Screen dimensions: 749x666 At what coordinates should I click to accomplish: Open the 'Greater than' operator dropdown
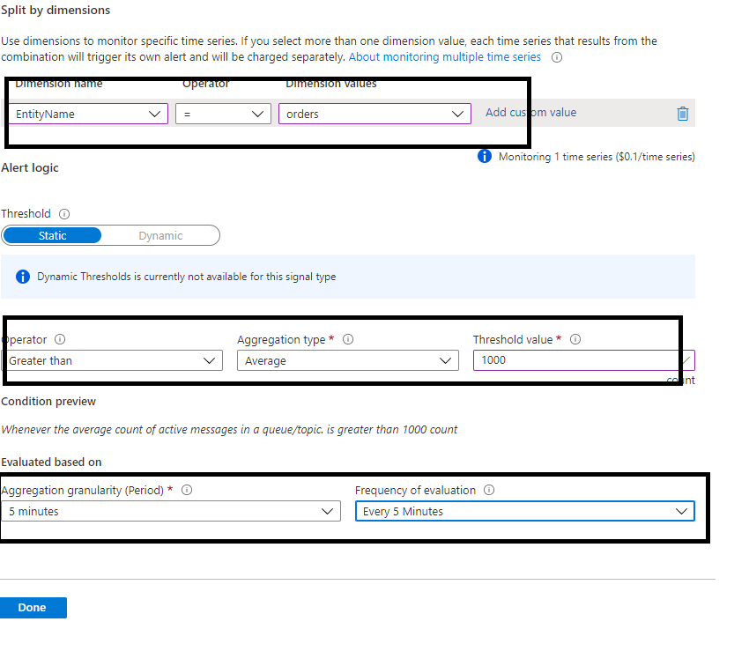point(112,360)
